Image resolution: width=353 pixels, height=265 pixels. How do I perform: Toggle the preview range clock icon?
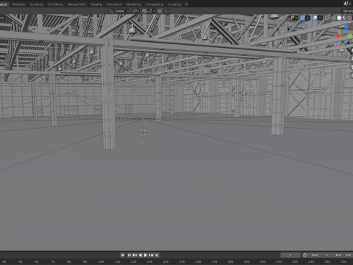click(304, 255)
